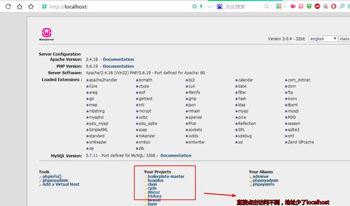Open MySQL Documentation link

pos(176,155)
